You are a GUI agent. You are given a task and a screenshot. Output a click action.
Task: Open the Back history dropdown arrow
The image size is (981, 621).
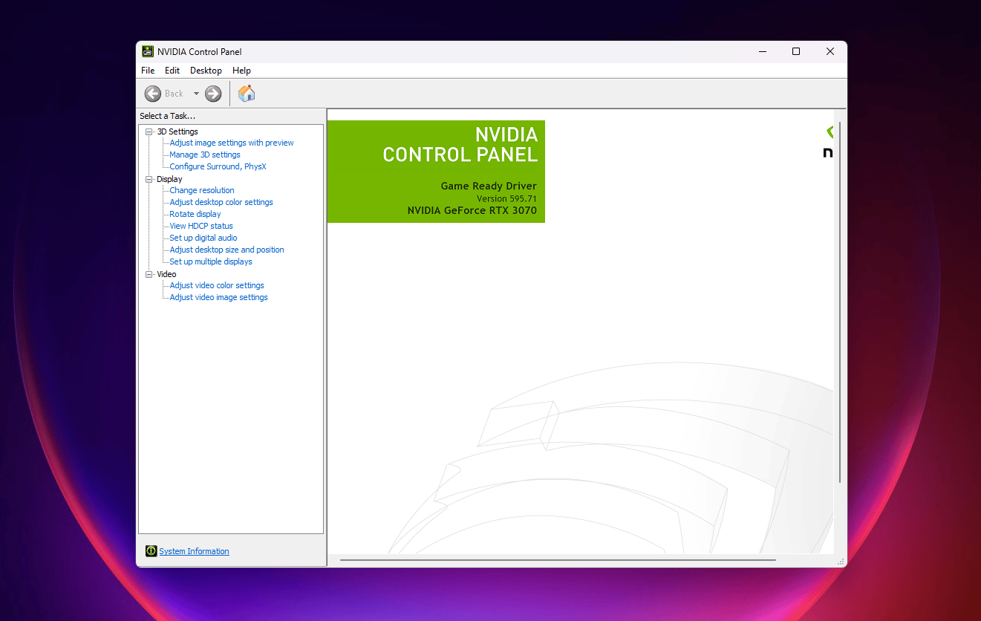pos(197,94)
